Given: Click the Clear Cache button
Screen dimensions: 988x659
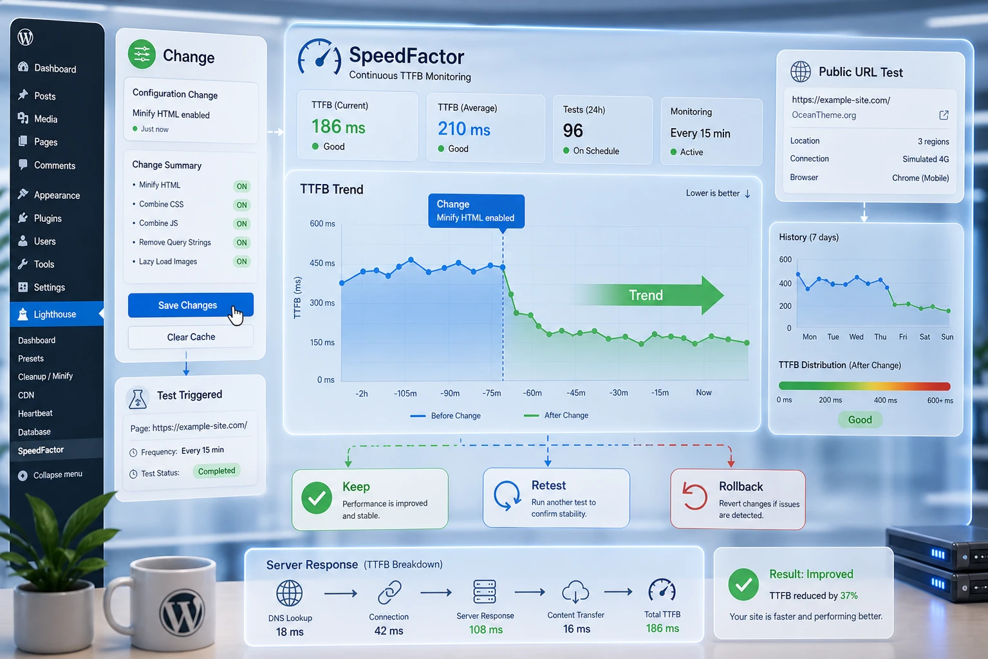Looking at the screenshot, I should (x=191, y=337).
